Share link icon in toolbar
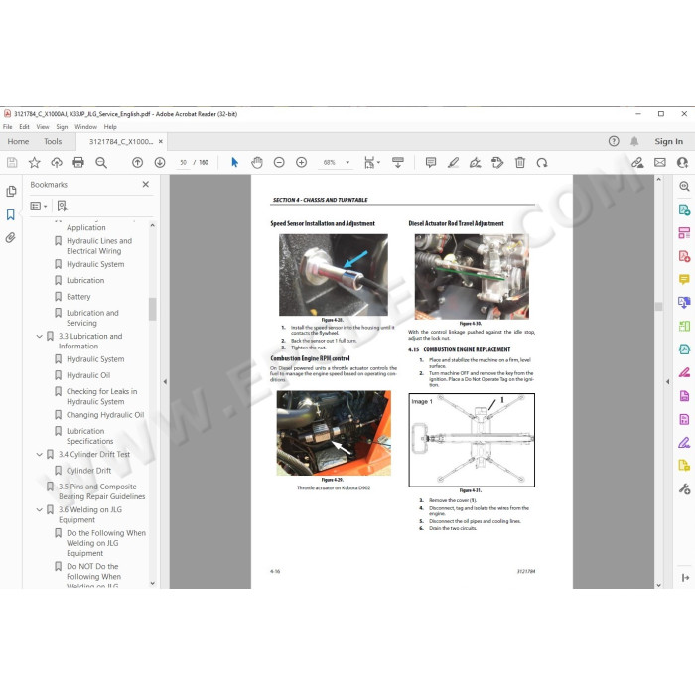 tap(637, 163)
